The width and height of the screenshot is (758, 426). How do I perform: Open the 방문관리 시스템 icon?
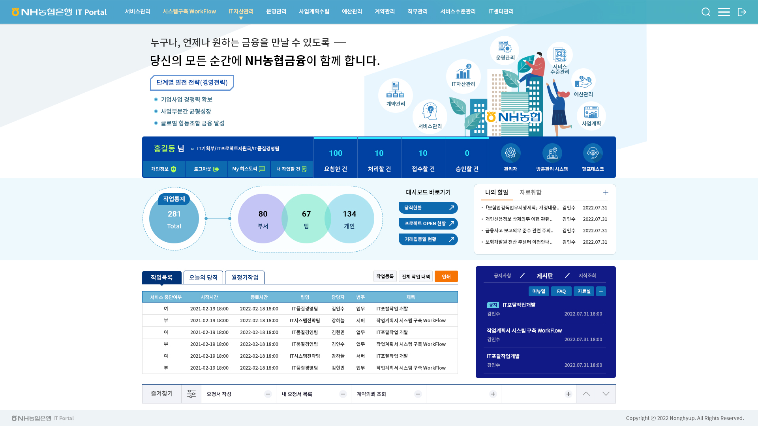pos(552,153)
